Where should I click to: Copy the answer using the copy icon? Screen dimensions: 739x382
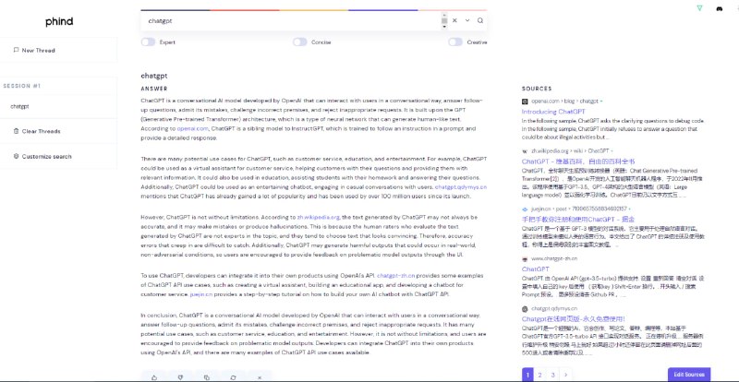[207, 376]
